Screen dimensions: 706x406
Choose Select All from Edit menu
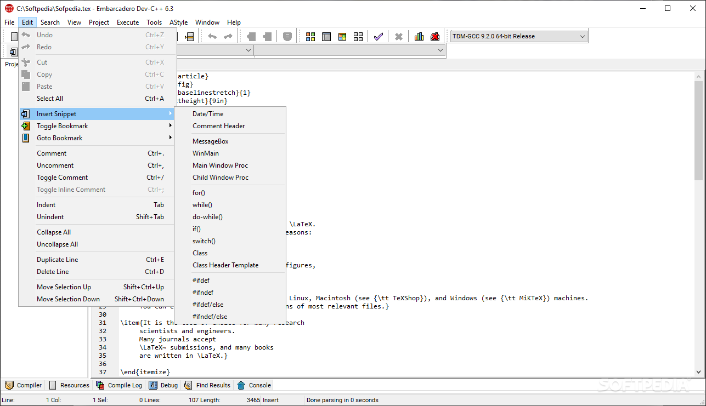pos(97,99)
